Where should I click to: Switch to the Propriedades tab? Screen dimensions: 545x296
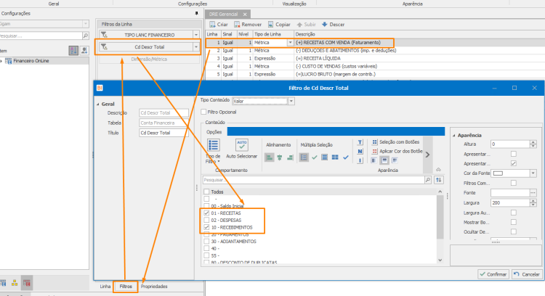(x=154, y=287)
